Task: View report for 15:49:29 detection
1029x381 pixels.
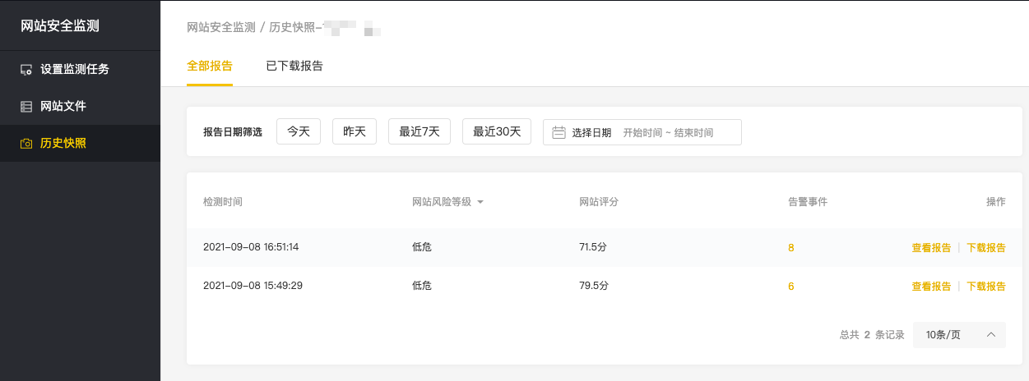Action: point(931,287)
